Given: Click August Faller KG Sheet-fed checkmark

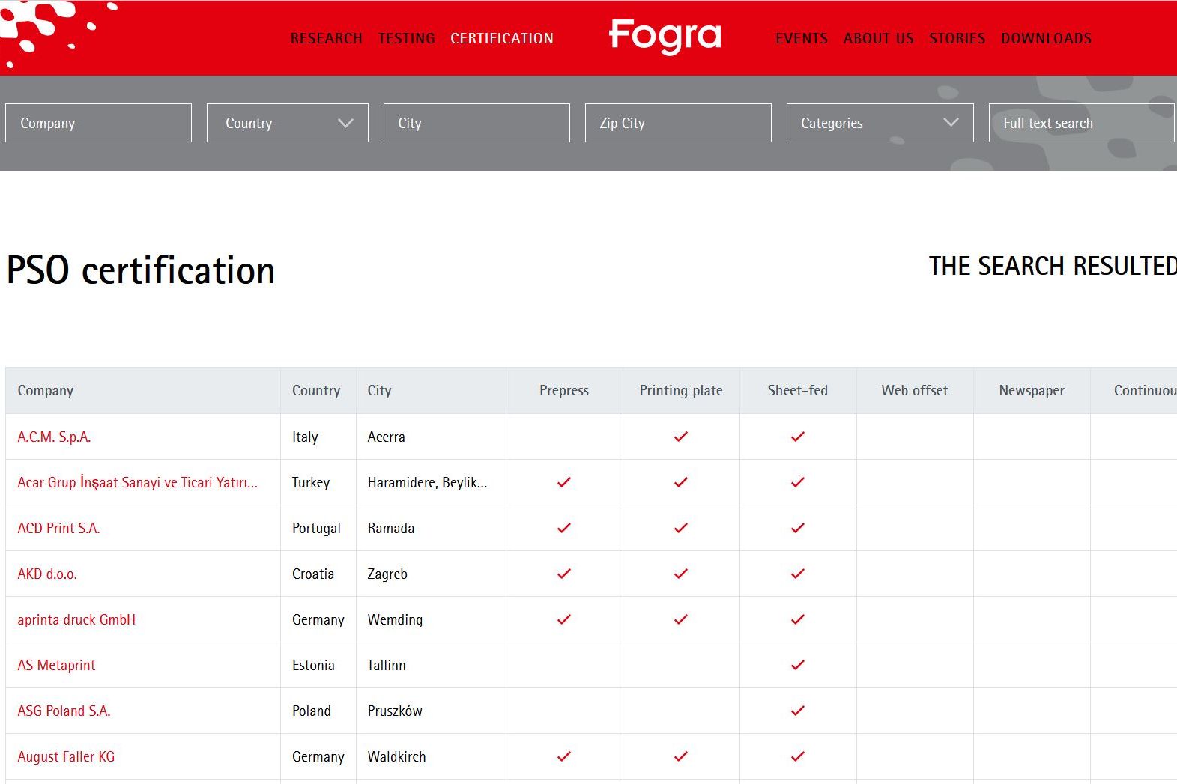Looking at the screenshot, I should [798, 756].
